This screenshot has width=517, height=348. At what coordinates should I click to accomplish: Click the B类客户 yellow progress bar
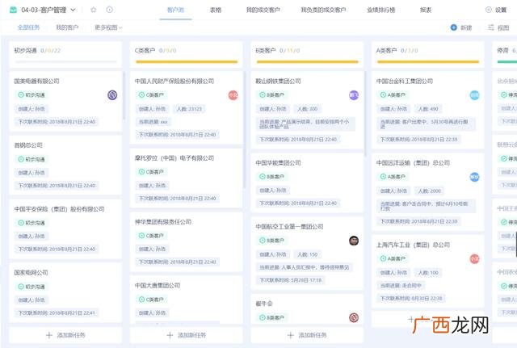click(307, 61)
